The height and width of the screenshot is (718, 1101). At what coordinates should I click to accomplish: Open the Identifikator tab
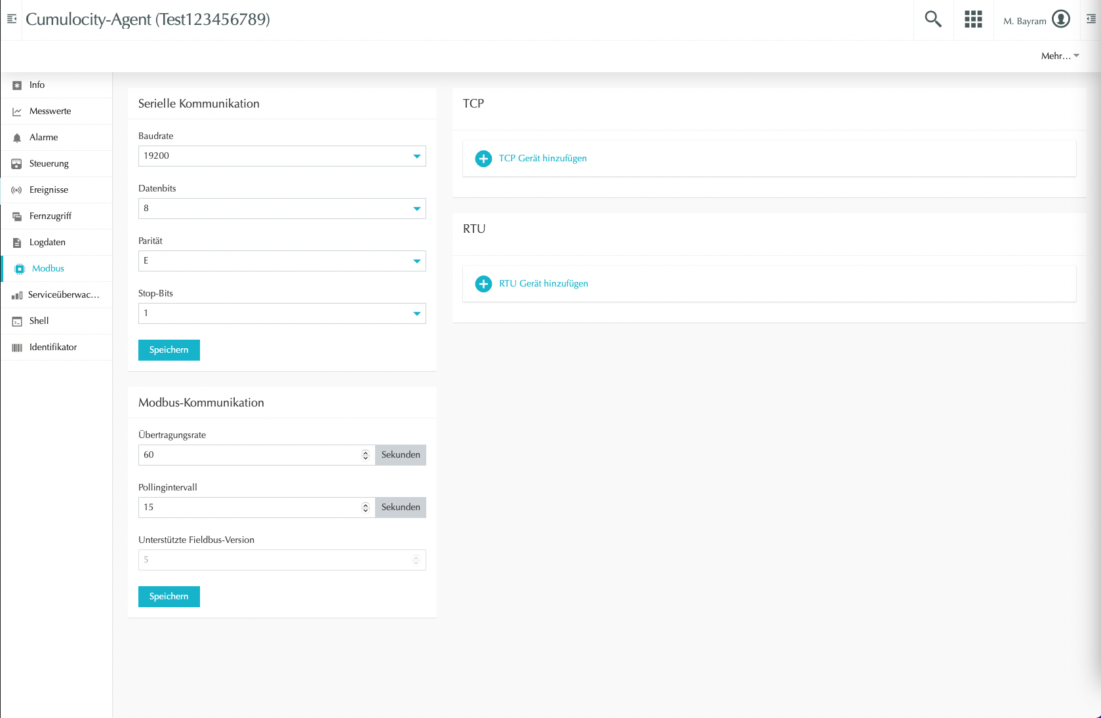tap(56, 348)
